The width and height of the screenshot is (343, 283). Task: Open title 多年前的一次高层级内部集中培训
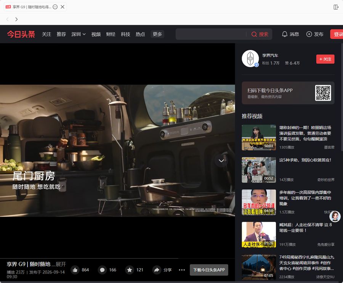[305, 198]
